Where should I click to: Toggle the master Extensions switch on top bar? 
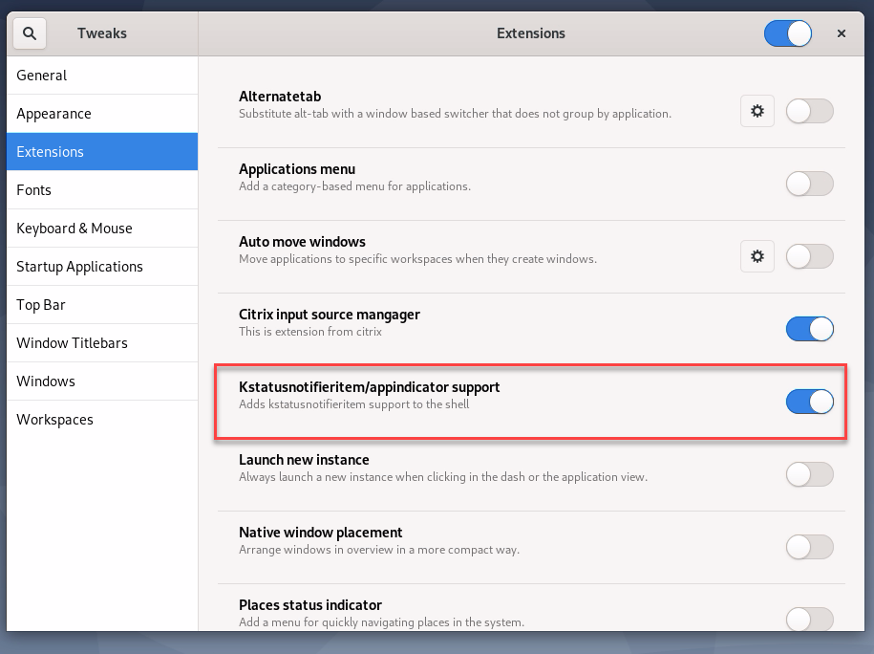point(787,33)
